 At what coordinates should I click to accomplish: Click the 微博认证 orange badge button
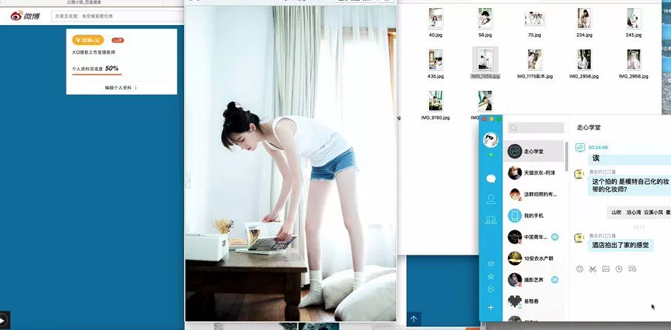[x=87, y=40]
